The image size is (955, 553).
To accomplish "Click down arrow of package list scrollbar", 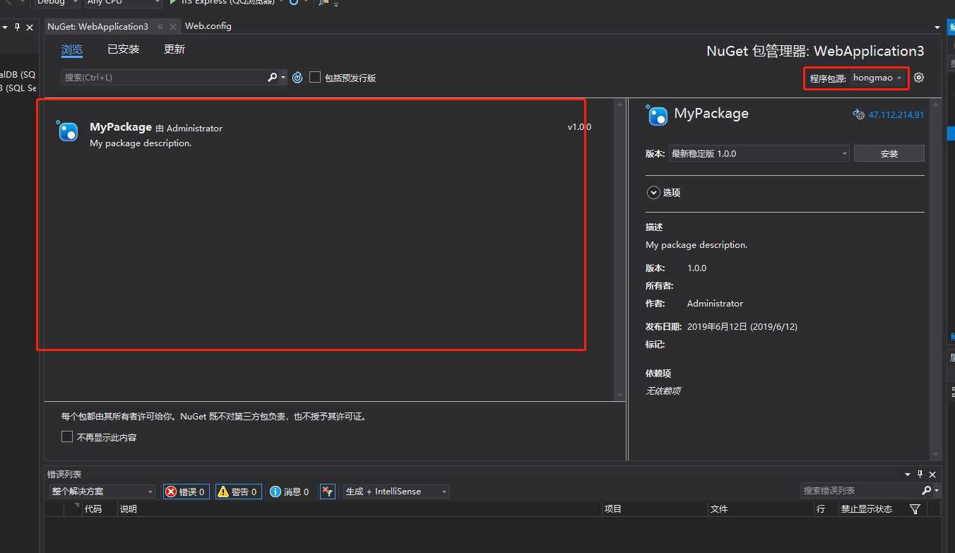I will coord(619,396).
